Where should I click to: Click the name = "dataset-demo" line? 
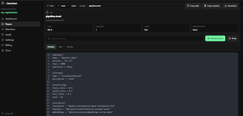pos(65,58)
